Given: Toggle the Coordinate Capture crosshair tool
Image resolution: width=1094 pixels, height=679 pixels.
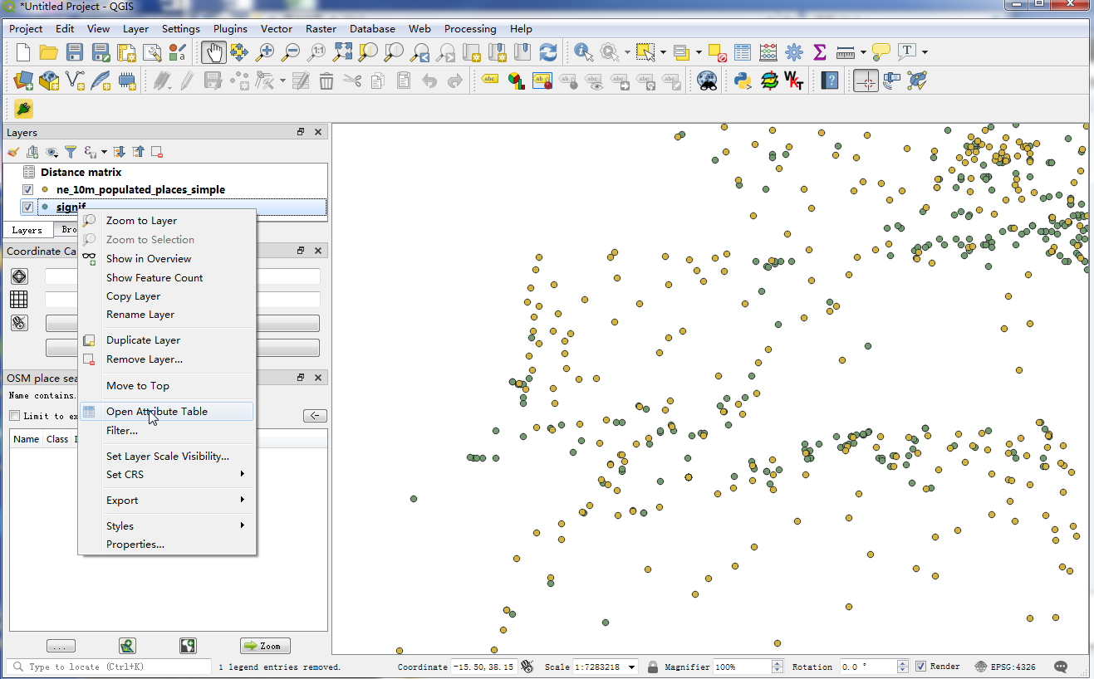Looking at the screenshot, I should 866,81.
